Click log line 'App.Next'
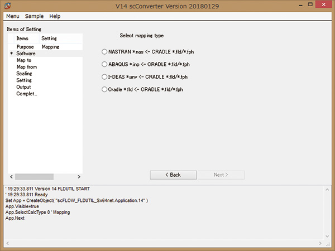 pyautogui.click(x=15, y=218)
